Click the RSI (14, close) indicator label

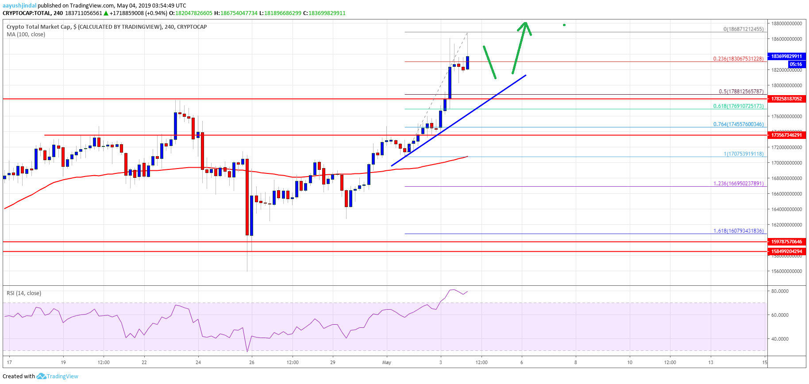click(24, 293)
